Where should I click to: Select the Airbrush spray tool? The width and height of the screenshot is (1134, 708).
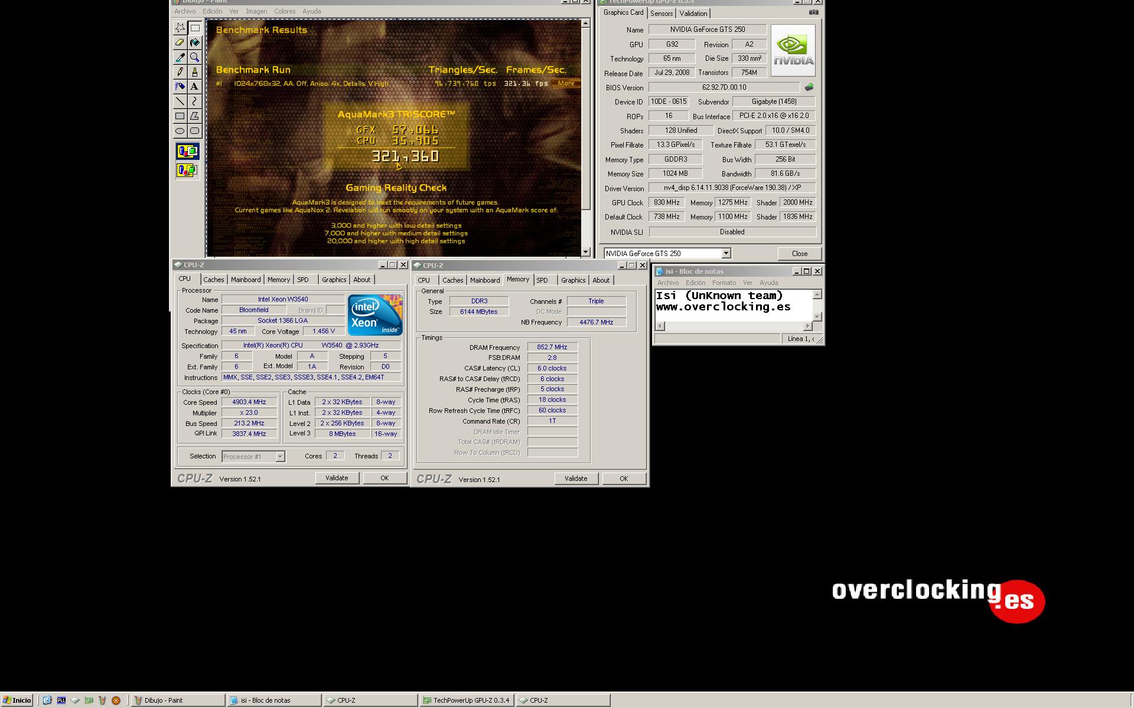pyautogui.click(x=180, y=87)
